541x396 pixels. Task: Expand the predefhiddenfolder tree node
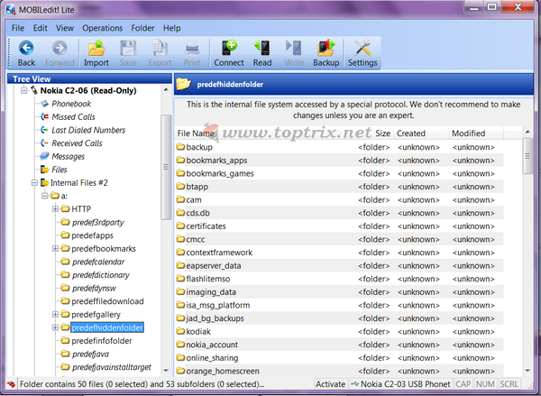[55, 327]
